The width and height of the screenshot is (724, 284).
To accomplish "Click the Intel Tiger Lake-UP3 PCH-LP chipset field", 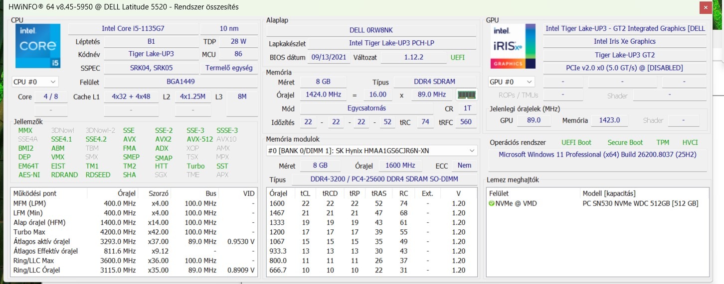I will (x=391, y=43).
